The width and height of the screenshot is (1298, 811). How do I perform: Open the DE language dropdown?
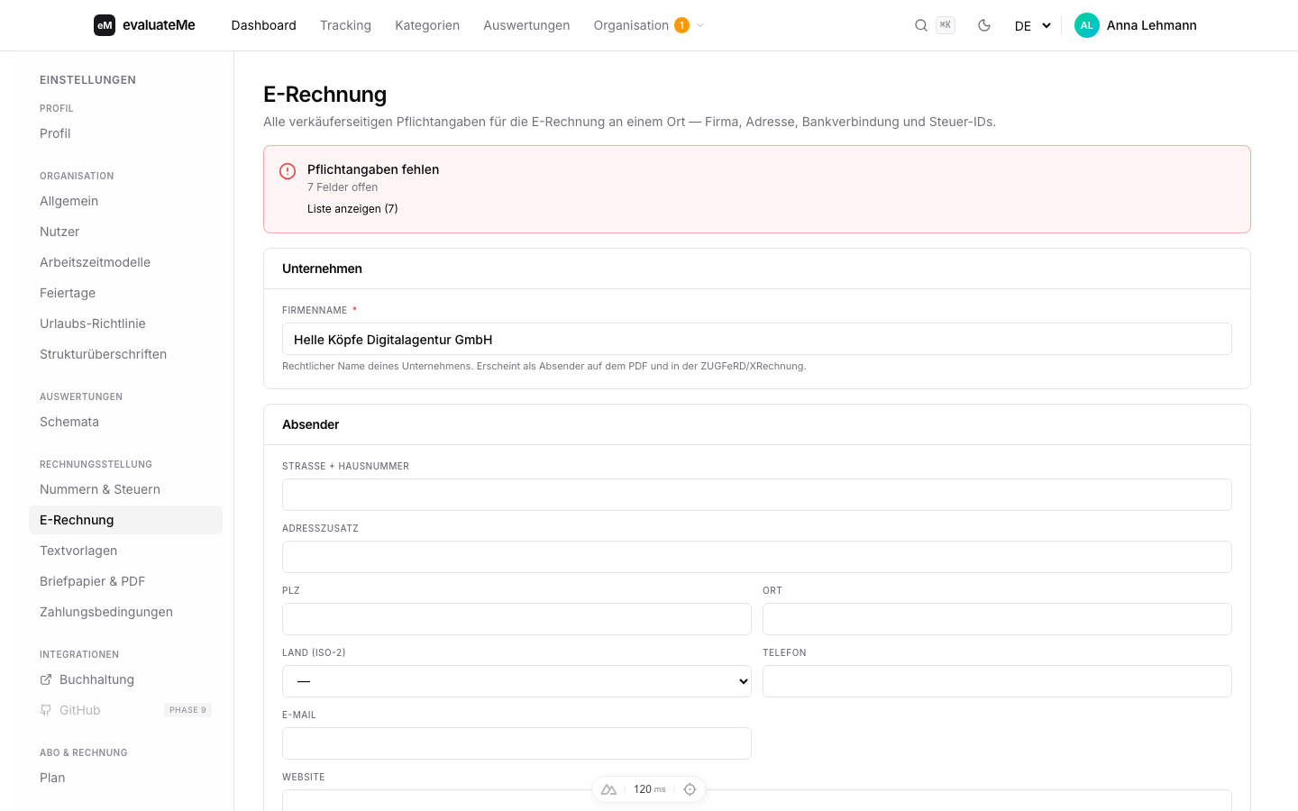point(1033,25)
